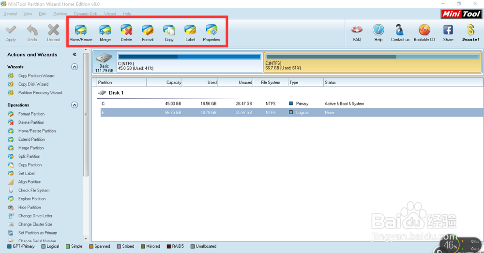Image resolution: width=484 pixels, height=253 pixels.
Task: Open the Dynamic Disk menu
Action: click(86, 14)
